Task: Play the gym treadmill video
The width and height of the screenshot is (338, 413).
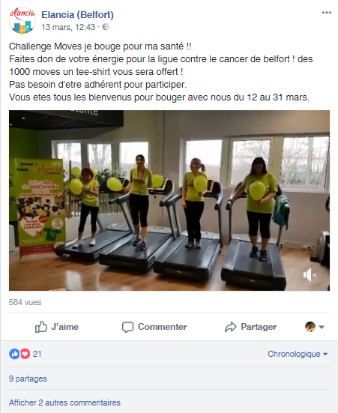Action: click(169, 200)
